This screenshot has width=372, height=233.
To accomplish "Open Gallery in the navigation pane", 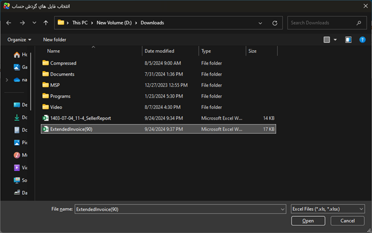I will 20,67.
